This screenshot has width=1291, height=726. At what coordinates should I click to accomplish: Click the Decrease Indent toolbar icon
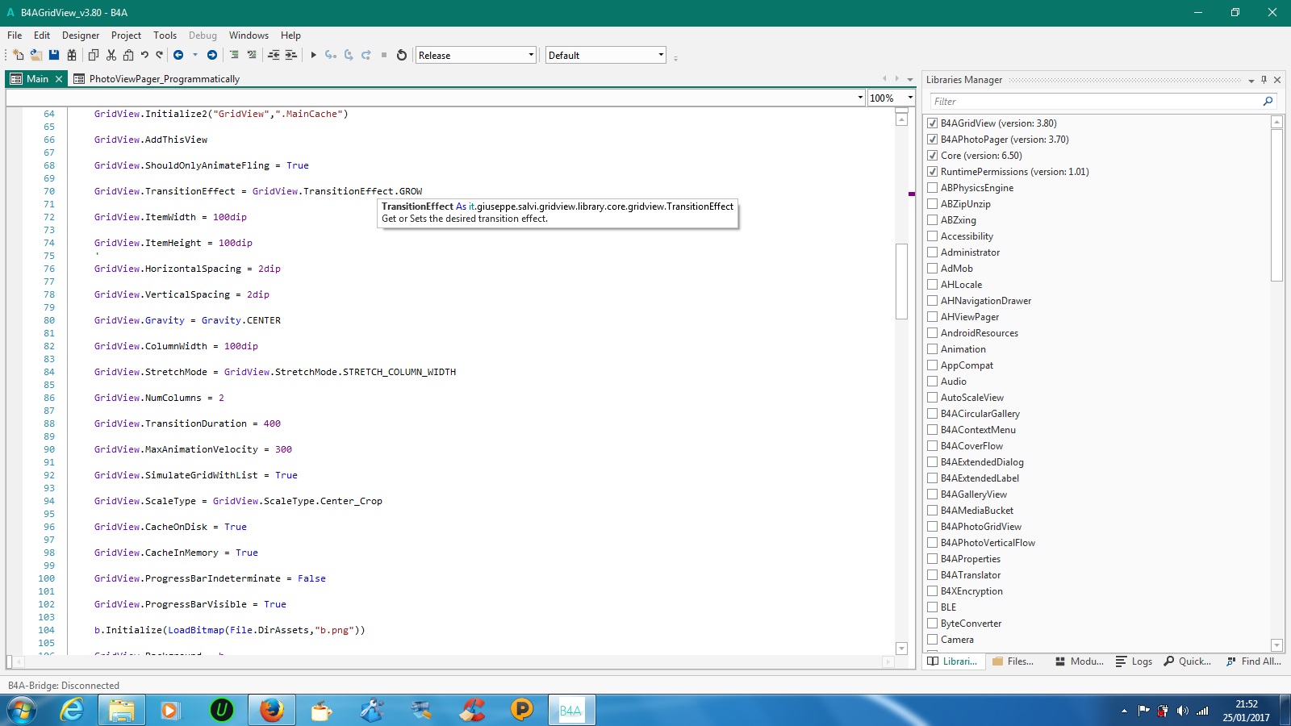point(274,55)
